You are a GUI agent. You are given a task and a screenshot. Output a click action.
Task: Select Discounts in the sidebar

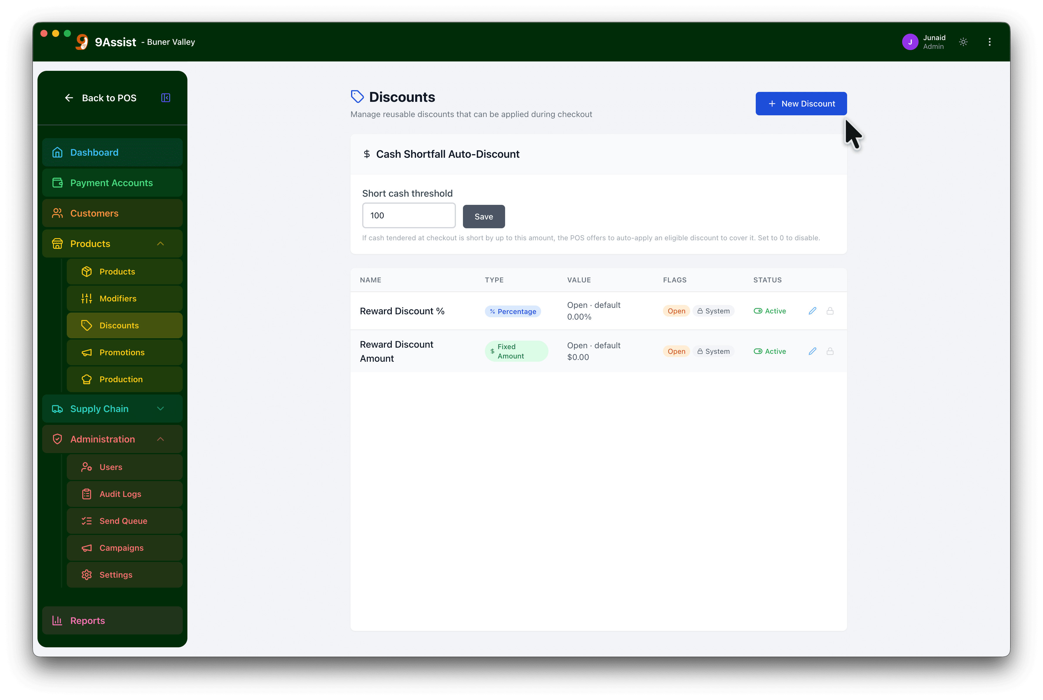coord(125,325)
